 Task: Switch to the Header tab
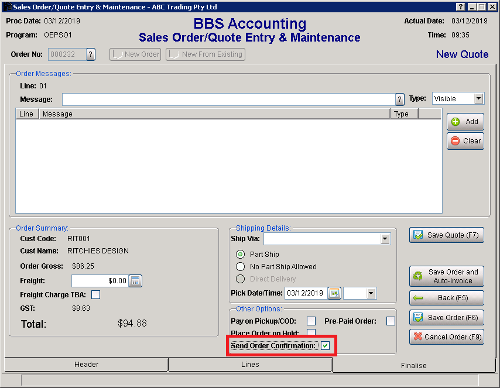point(86,365)
